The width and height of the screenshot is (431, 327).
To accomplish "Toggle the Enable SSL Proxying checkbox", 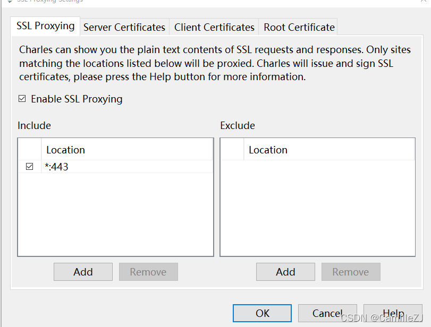I will (22, 99).
